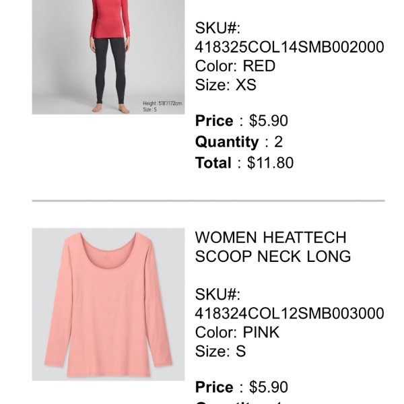The width and height of the screenshot is (404, 404).
Task: Open the pink scoop neck shirt image
Action: point(108,304)
